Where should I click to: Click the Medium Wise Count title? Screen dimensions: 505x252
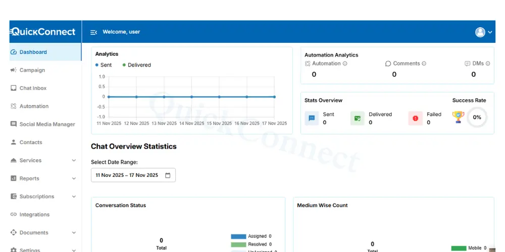tap(322, 205)
